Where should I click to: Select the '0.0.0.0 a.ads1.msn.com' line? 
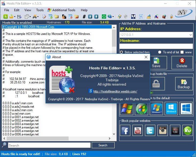click(18, 103)
